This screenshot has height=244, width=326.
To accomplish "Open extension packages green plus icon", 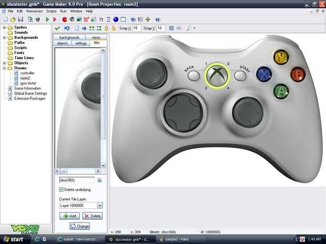I will [148, 19].
